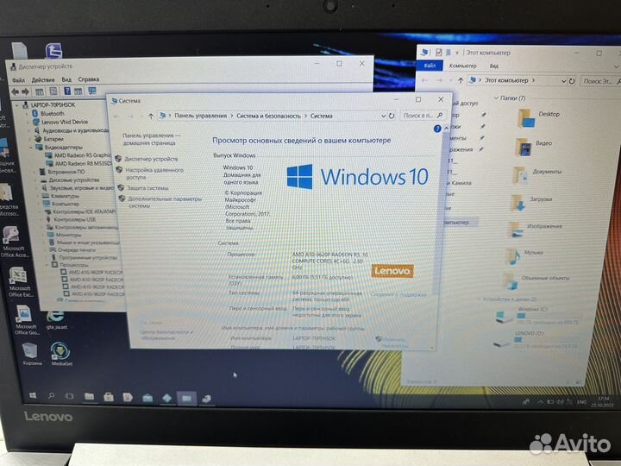Collapse Устройства и диски group

[479, 299]
